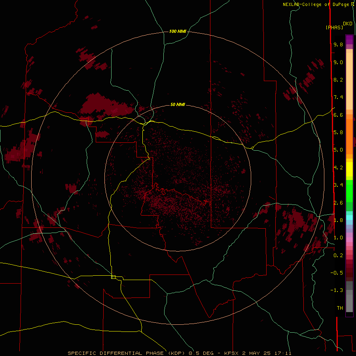Click the 0.2 scale value
The image size is (356, 356).
coord(338,256)
